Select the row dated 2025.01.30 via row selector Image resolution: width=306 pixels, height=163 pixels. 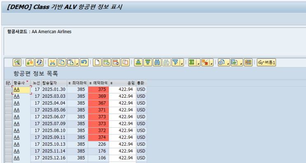(8, 90)
